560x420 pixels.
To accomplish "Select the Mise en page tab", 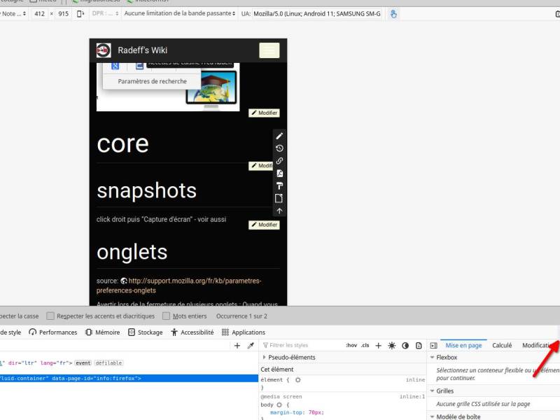I will click(x=463, y=345).
